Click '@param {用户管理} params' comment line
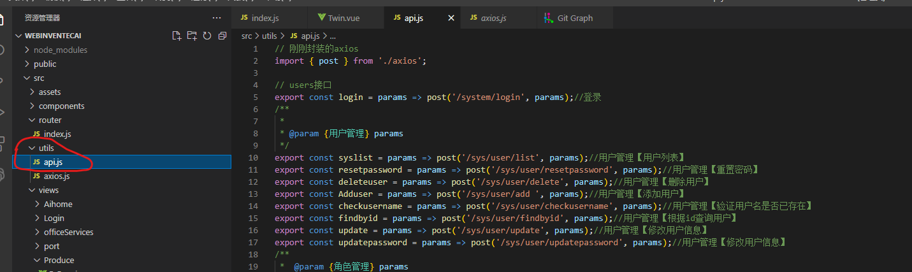This screenshot has width=912, height=272. (x=346, y=134)
